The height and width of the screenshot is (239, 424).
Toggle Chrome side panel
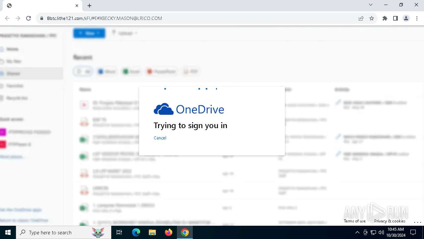point(396,18)
